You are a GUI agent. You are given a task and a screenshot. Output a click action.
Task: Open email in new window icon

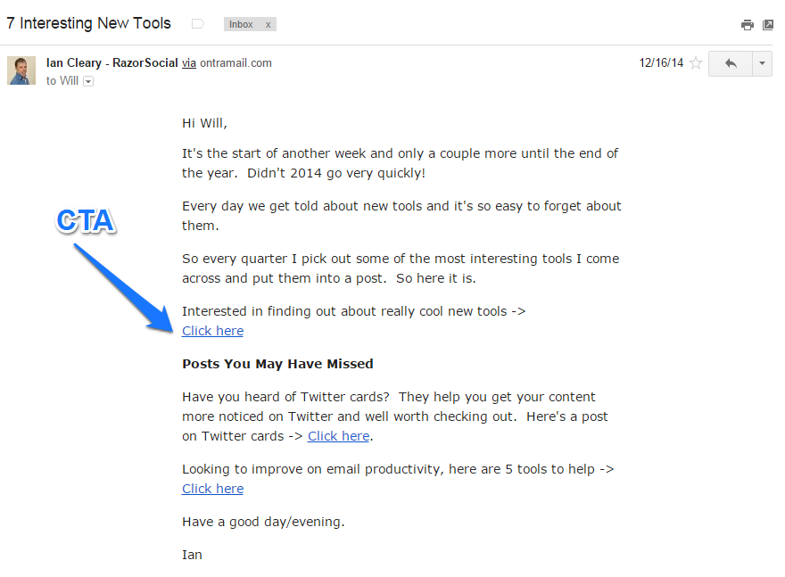pyautogui.click(x=768, y=25)
